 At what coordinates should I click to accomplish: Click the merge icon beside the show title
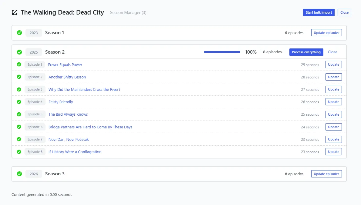tap(15, 12)
